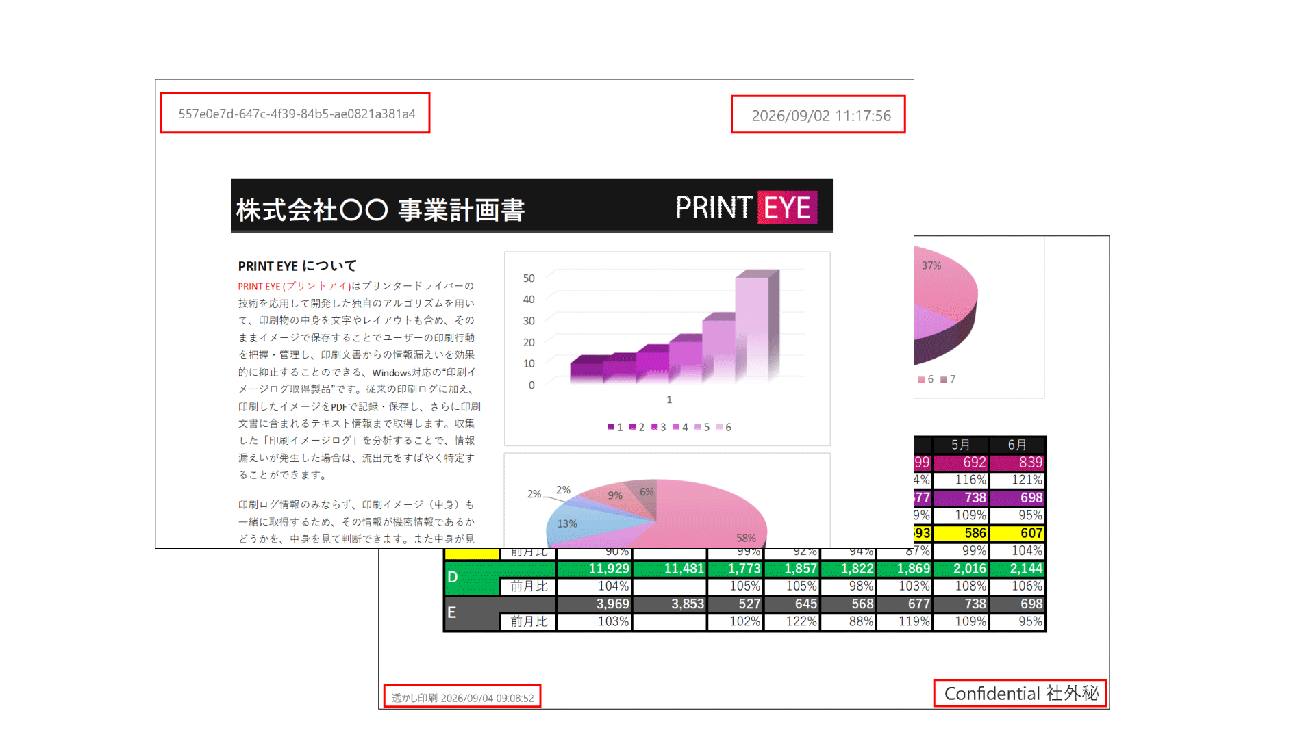Click the axis value 30 on the bar chart
Image resolution: width=1315 pixels, height=739 pixels.
click(529, 321)
